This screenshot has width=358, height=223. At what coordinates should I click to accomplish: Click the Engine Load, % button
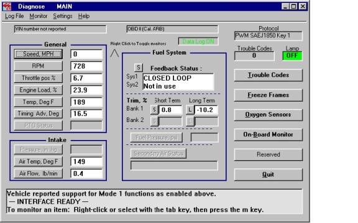click(38, 90)
